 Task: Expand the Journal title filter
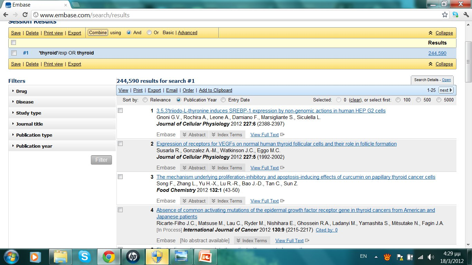pyautogui.click(x=62, y=124)
